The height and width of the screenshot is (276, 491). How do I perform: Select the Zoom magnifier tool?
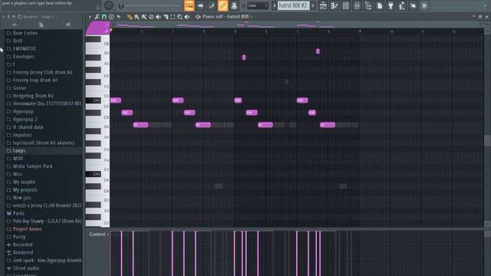[x=180, y=17]
